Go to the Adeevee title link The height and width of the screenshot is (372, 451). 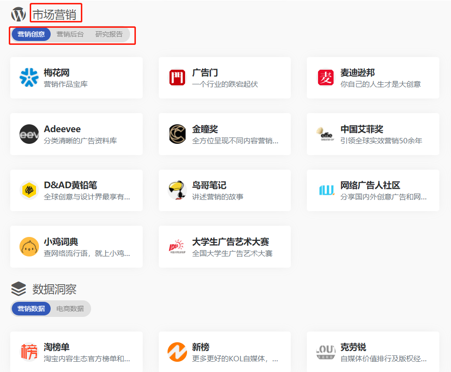click(62, 129)
